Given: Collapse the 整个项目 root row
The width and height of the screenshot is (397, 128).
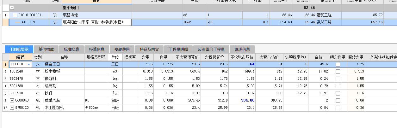Looking at the screenshot, I should click(x=12, y=8).
